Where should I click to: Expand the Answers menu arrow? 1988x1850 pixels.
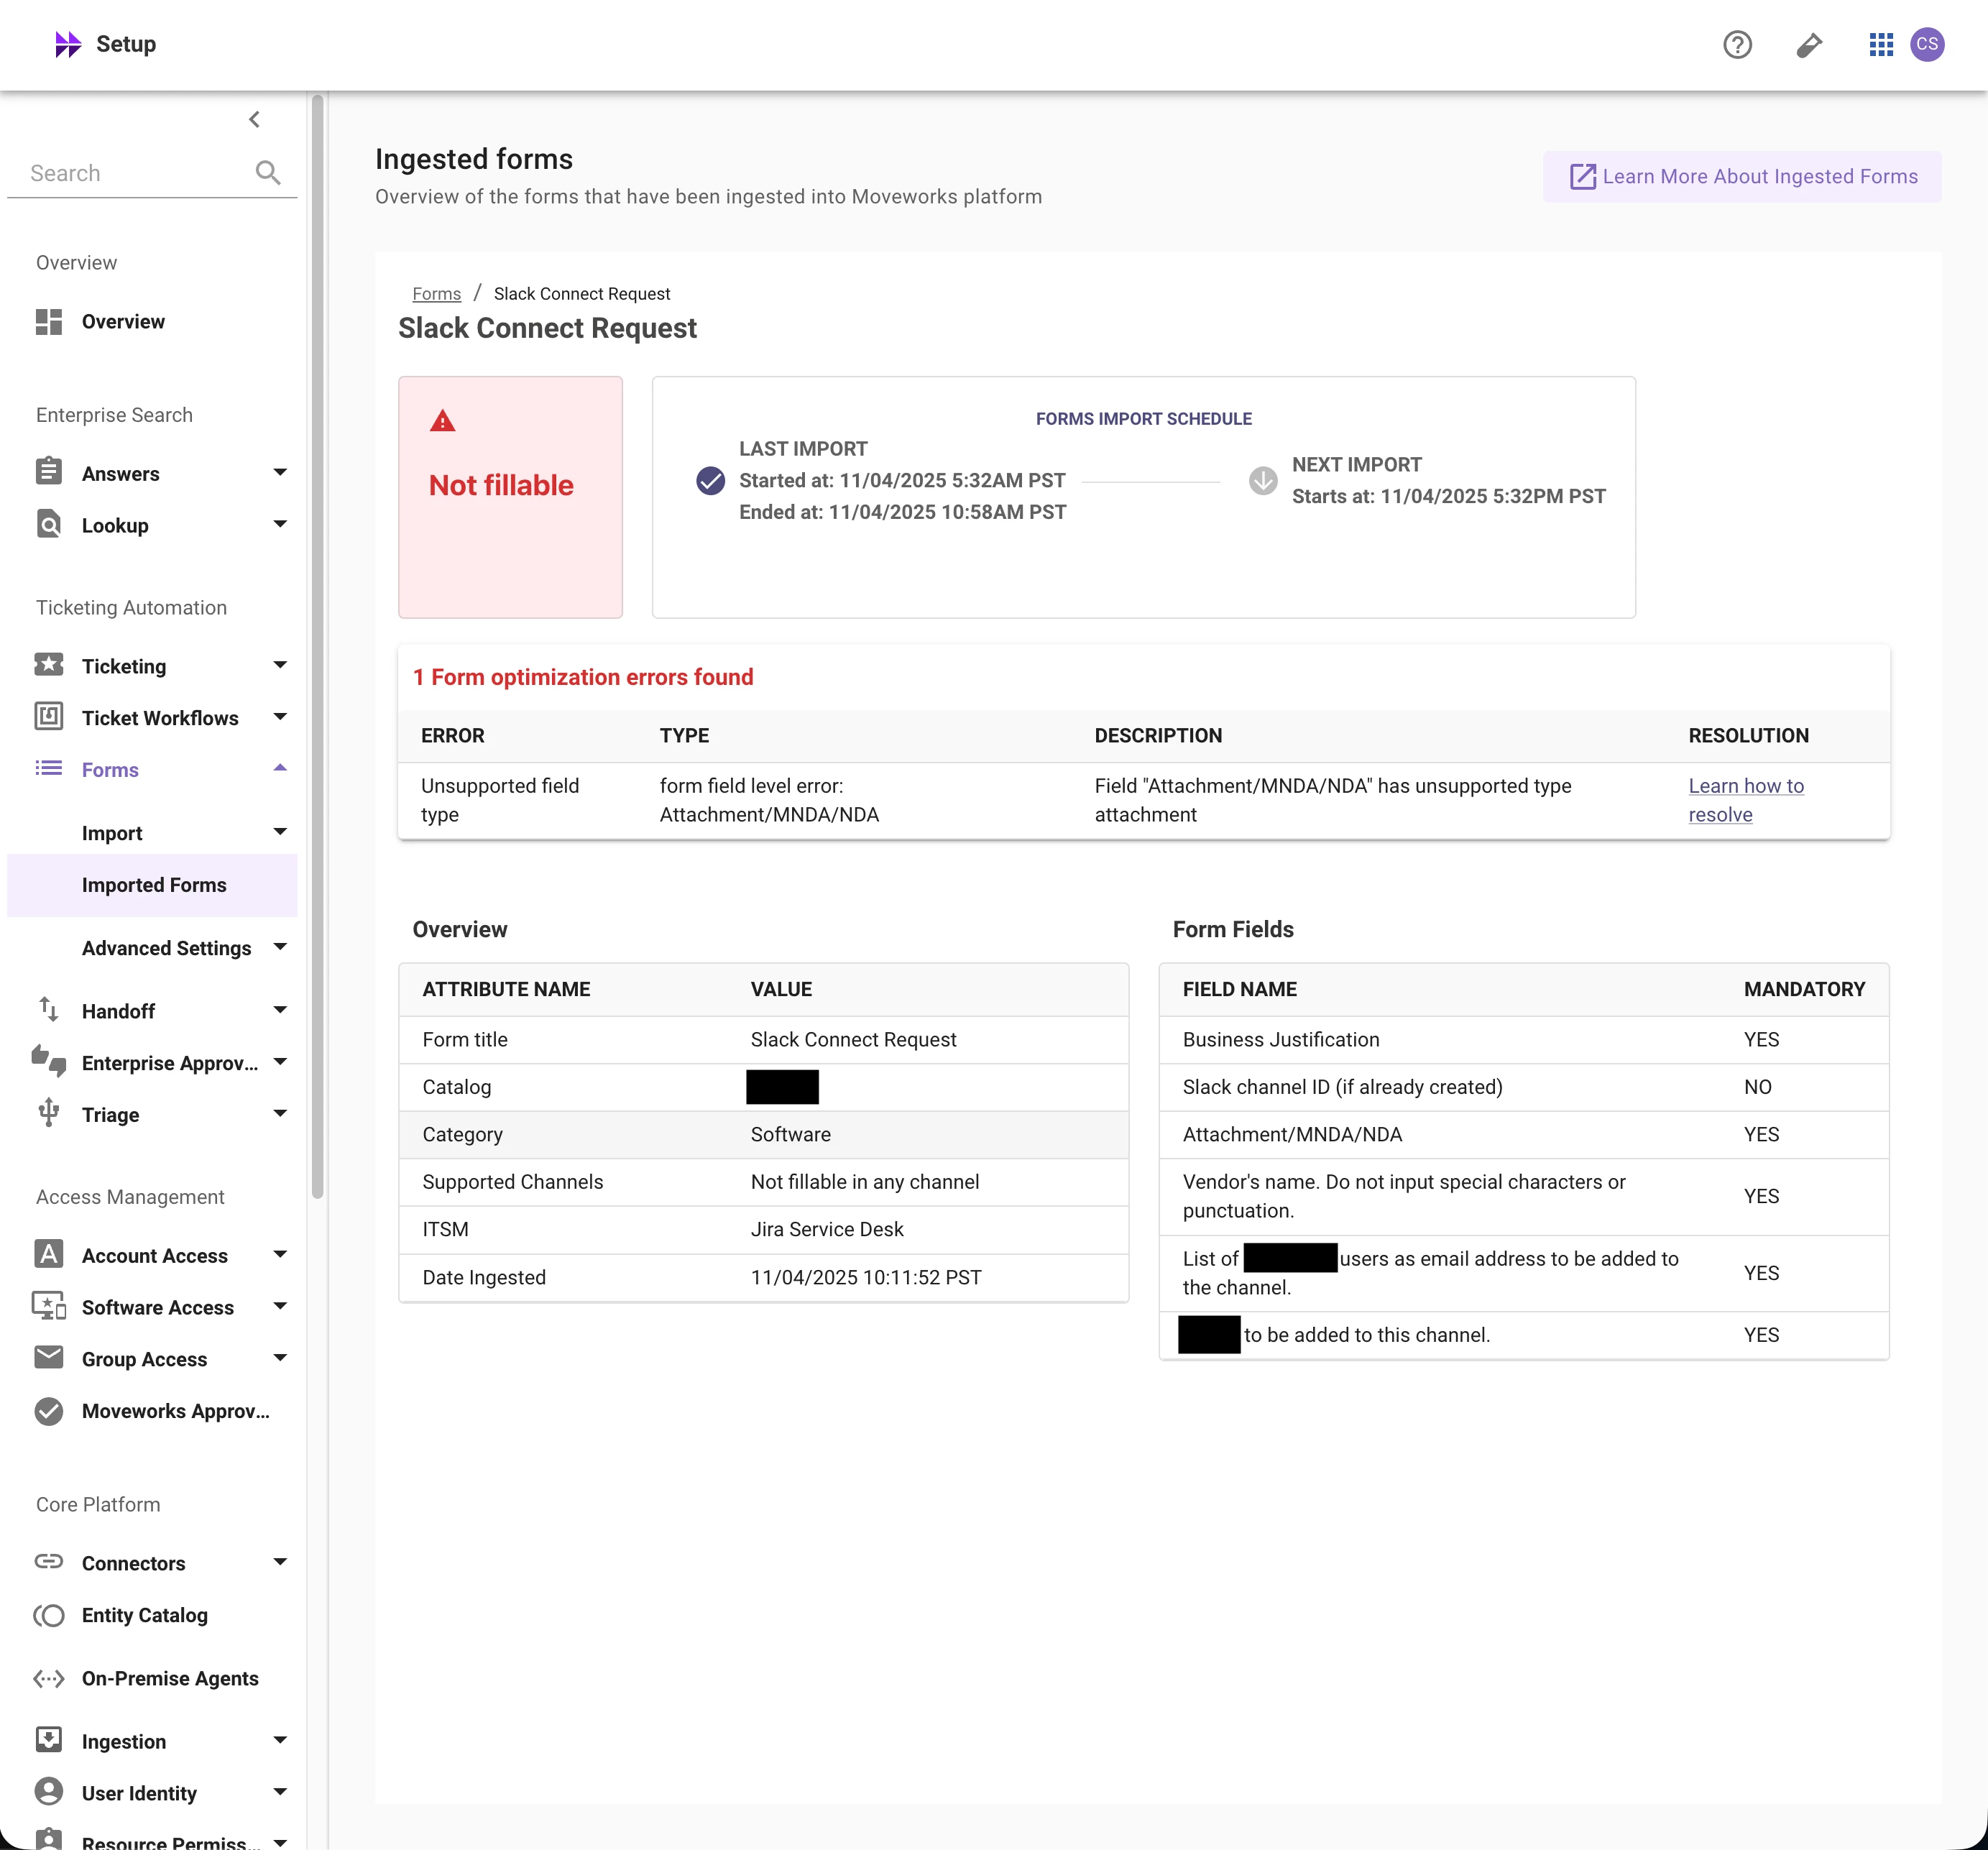tap(280, 473)
